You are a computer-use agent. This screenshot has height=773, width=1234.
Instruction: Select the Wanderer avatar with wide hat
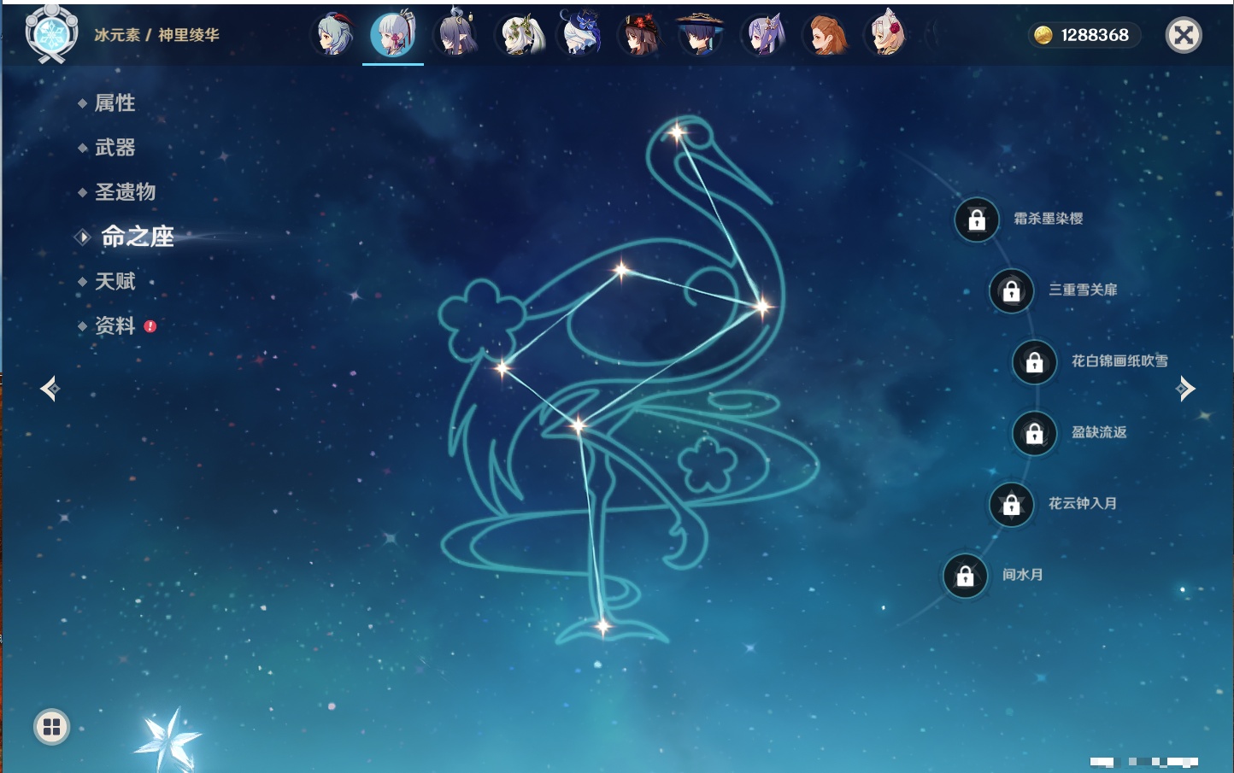coord(701,35)
